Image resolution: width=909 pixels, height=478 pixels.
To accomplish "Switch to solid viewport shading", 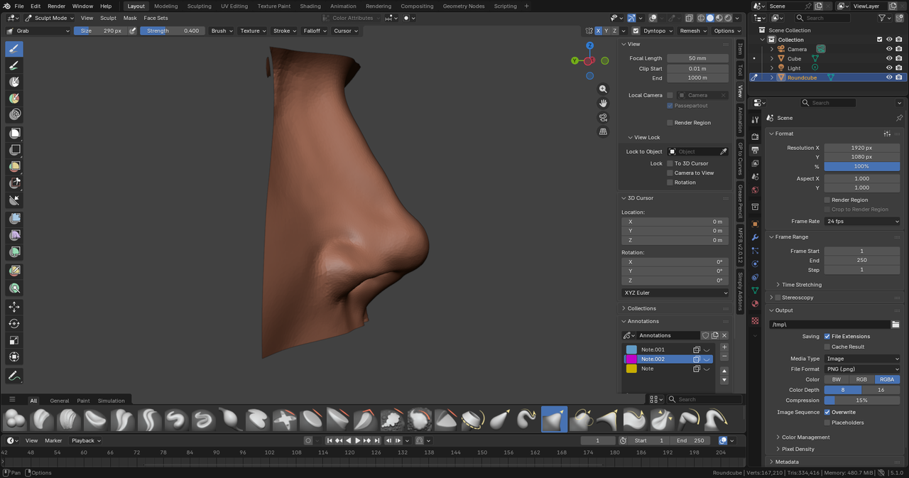I will pyautogui.click(x=709, y=18).
